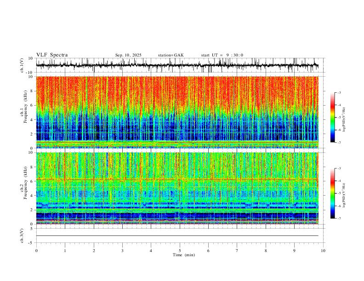This screenshot has height=281, width=364.
Task: Click the ch.3(V) axis label
Action: pos(22,236)
